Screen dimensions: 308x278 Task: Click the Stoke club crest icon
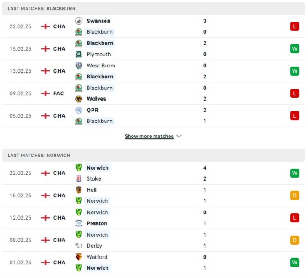click(x=79, y=178)
